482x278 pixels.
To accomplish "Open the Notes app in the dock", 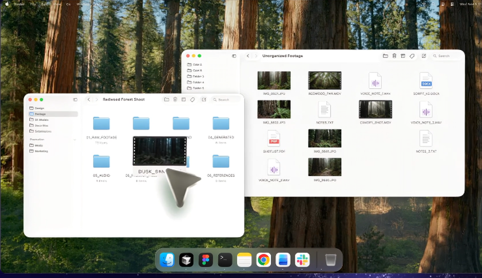I will (x=244, y=260).
